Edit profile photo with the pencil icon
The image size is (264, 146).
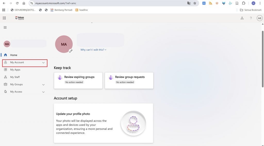[71, 51]
